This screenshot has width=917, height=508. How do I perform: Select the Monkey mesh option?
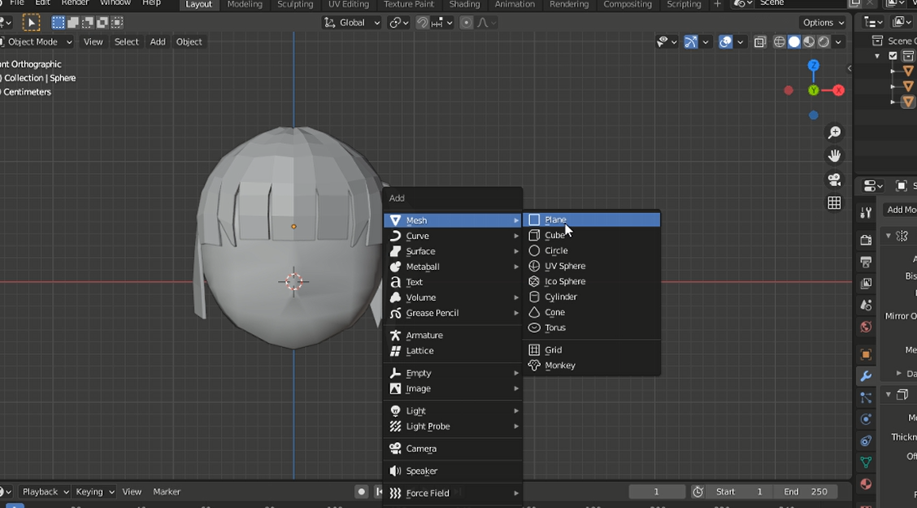click(559, 366)
